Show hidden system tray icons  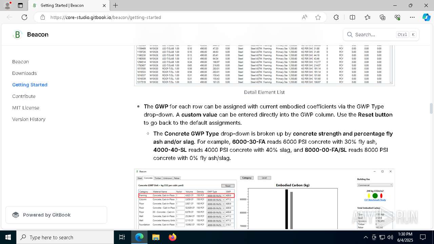click(x=366, y=237)
